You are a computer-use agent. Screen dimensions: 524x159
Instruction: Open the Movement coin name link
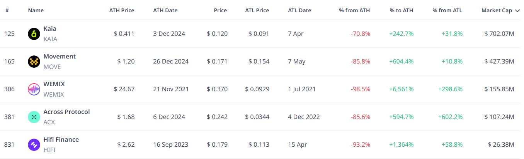pos(60,56)
